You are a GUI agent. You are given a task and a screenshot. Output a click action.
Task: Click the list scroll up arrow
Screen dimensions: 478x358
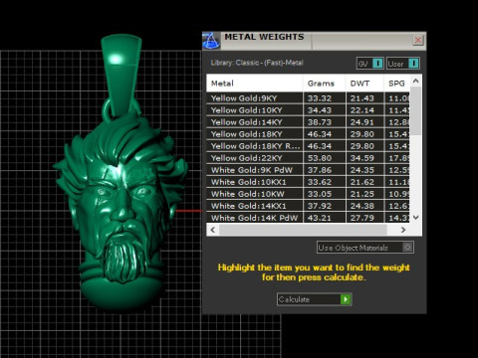point(416,81)
